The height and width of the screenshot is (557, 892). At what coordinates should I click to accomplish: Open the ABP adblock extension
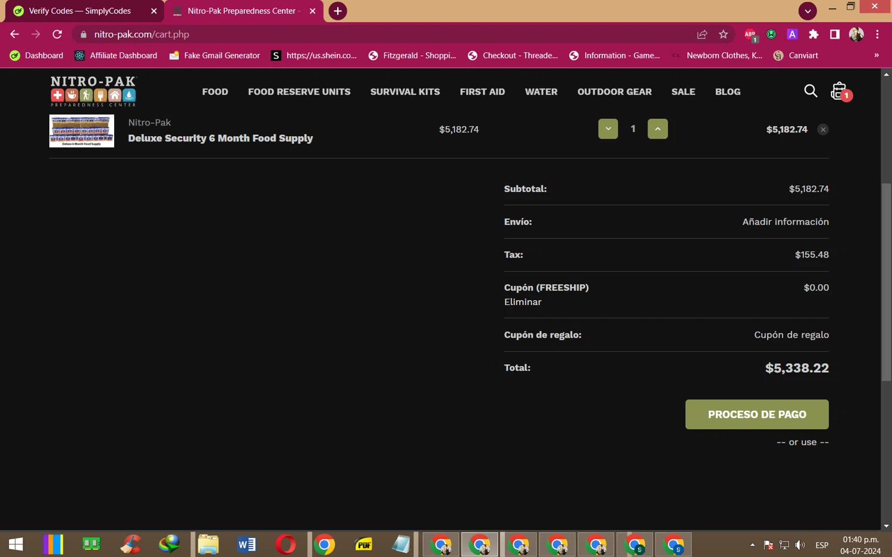750,35
